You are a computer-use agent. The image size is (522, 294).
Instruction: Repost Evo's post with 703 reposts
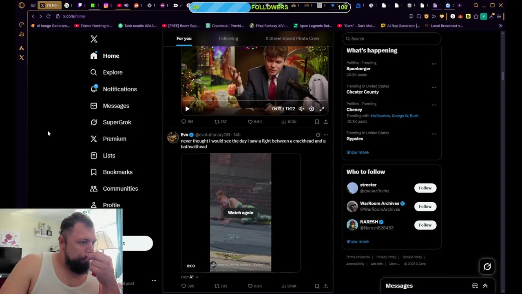click(221, 286)
